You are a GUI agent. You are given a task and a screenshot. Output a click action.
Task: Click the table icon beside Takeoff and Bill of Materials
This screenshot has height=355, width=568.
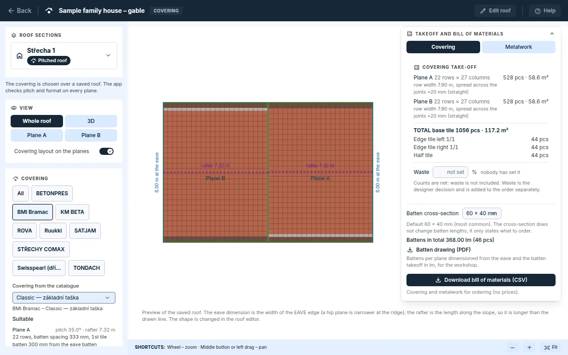tap(409, 34)
